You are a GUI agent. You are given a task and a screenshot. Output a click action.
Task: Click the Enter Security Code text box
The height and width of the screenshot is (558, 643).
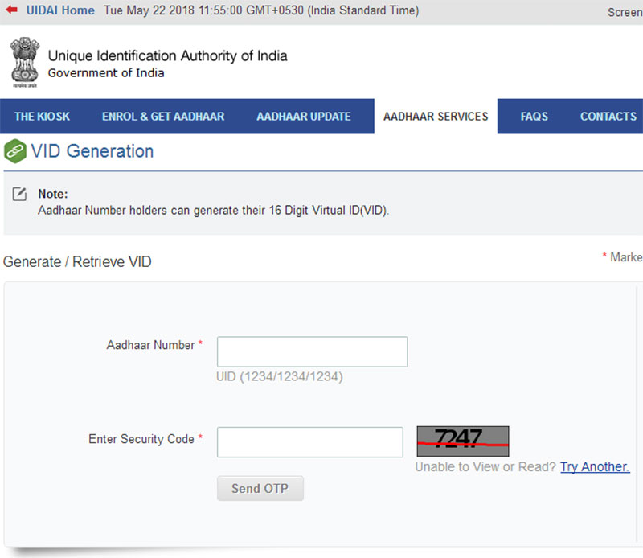click(x=309, y=441)
